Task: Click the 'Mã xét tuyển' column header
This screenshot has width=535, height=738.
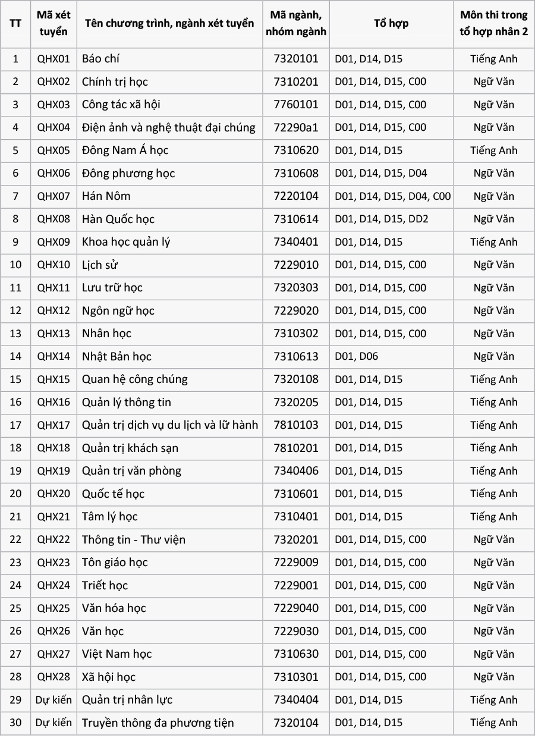Action: (53, 24)
